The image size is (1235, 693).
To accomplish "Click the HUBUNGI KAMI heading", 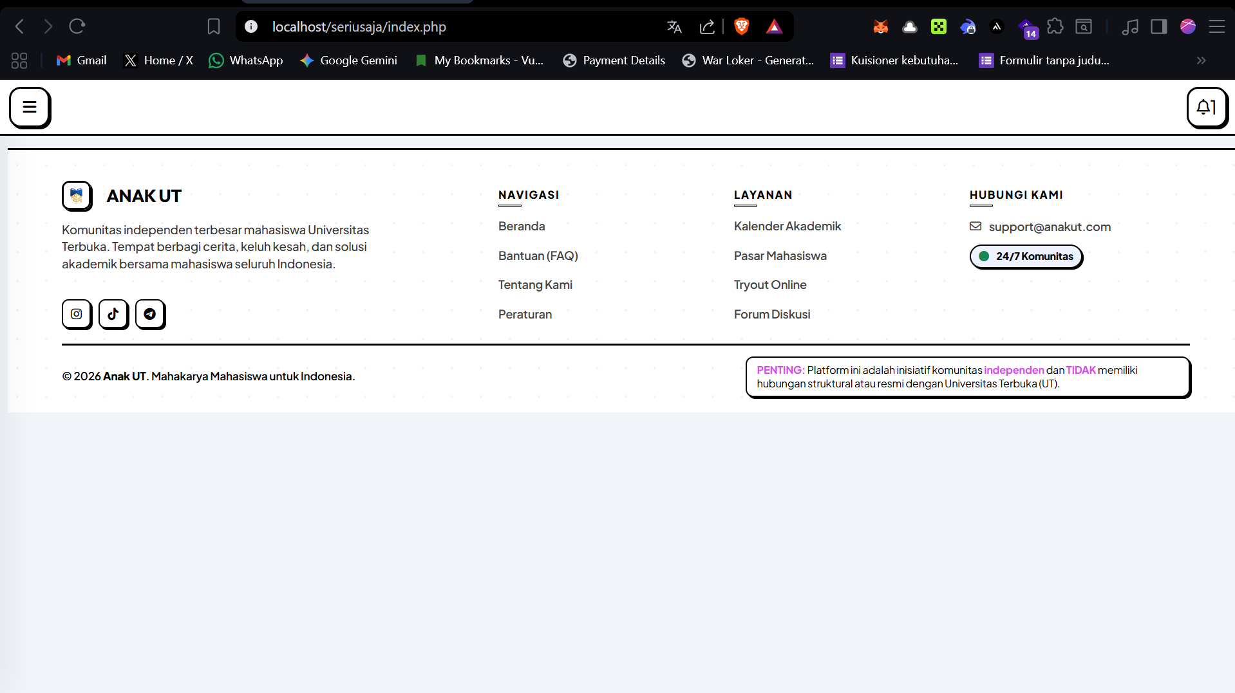I will click(x=1016, y=195).
